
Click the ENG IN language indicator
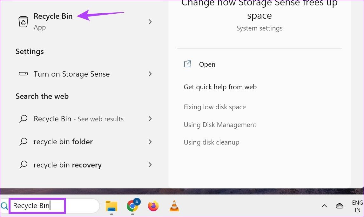pos(358,206)
